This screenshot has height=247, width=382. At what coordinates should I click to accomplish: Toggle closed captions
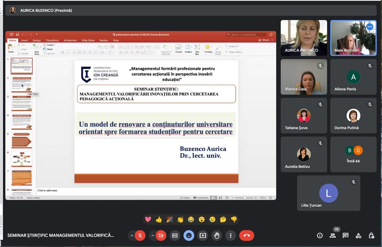tap(175, 236)
